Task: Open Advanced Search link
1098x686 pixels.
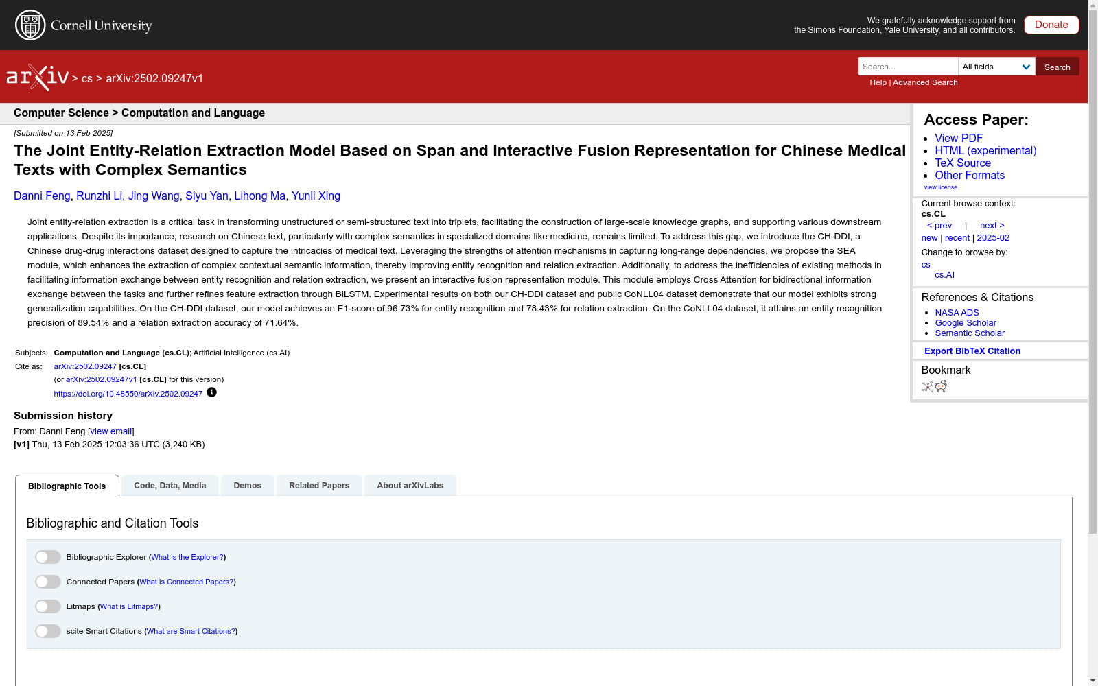Action: tap(925, 82)
